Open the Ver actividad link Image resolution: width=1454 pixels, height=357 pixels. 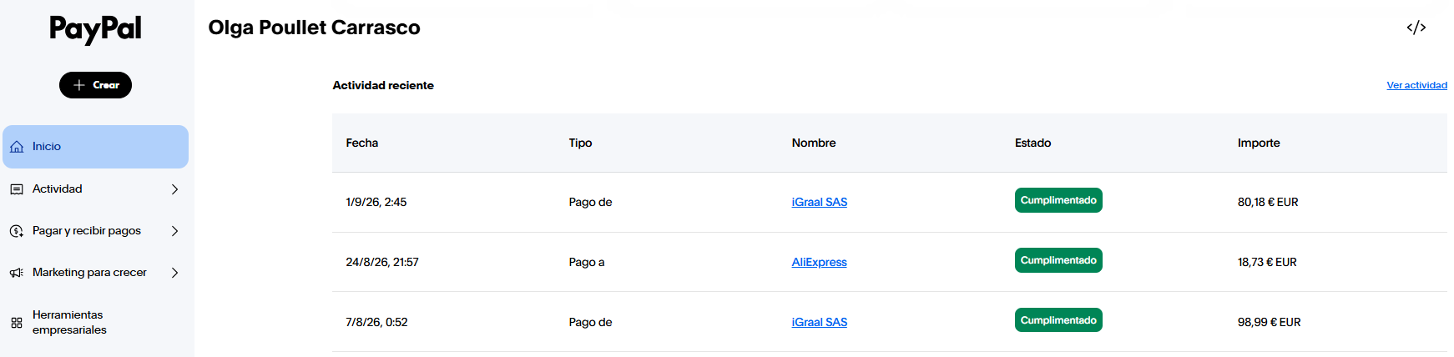(1416, 85)
